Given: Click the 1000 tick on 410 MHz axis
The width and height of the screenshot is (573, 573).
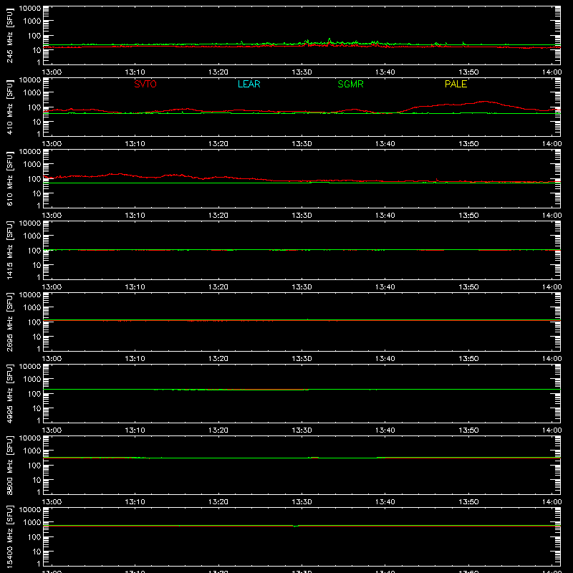Looking at the screenshot, I should tap(32, 93).
